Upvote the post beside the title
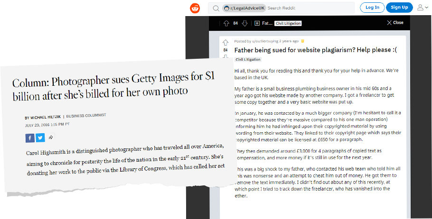This screenshot has width=432, height=219. 225,43
